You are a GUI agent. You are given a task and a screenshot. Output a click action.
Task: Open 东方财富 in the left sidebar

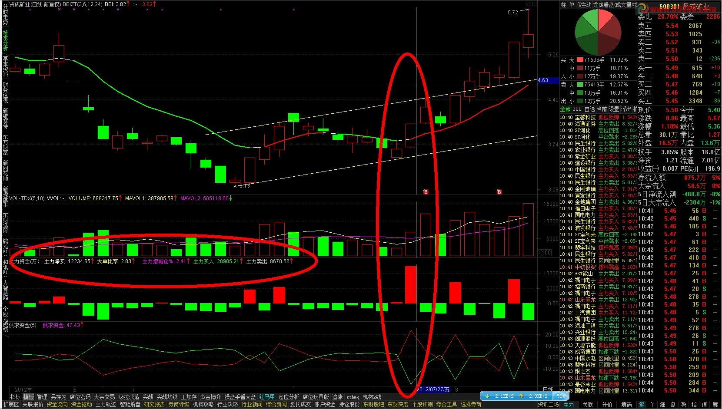[x=5, y=145]
